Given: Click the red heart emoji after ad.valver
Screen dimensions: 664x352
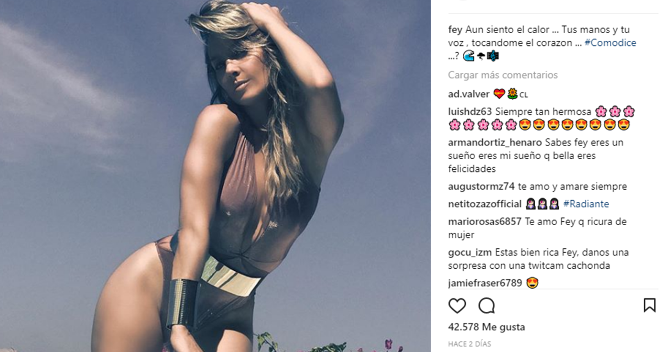Looking at the screenshot, I should coord(499,94).
